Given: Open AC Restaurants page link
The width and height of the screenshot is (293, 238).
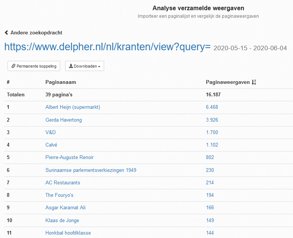Looking at the screenshot, I should click(x=62, y=182).
